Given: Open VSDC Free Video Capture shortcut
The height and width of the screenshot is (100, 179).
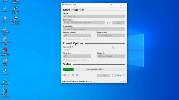Looking at the screenshot, I should coord(16,10).
